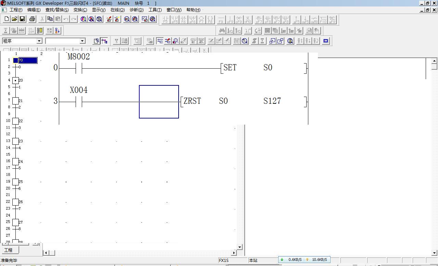Open the empty combo box next to 程序
The width and height of the screenshot is (438, 266).
click(82, 41)
